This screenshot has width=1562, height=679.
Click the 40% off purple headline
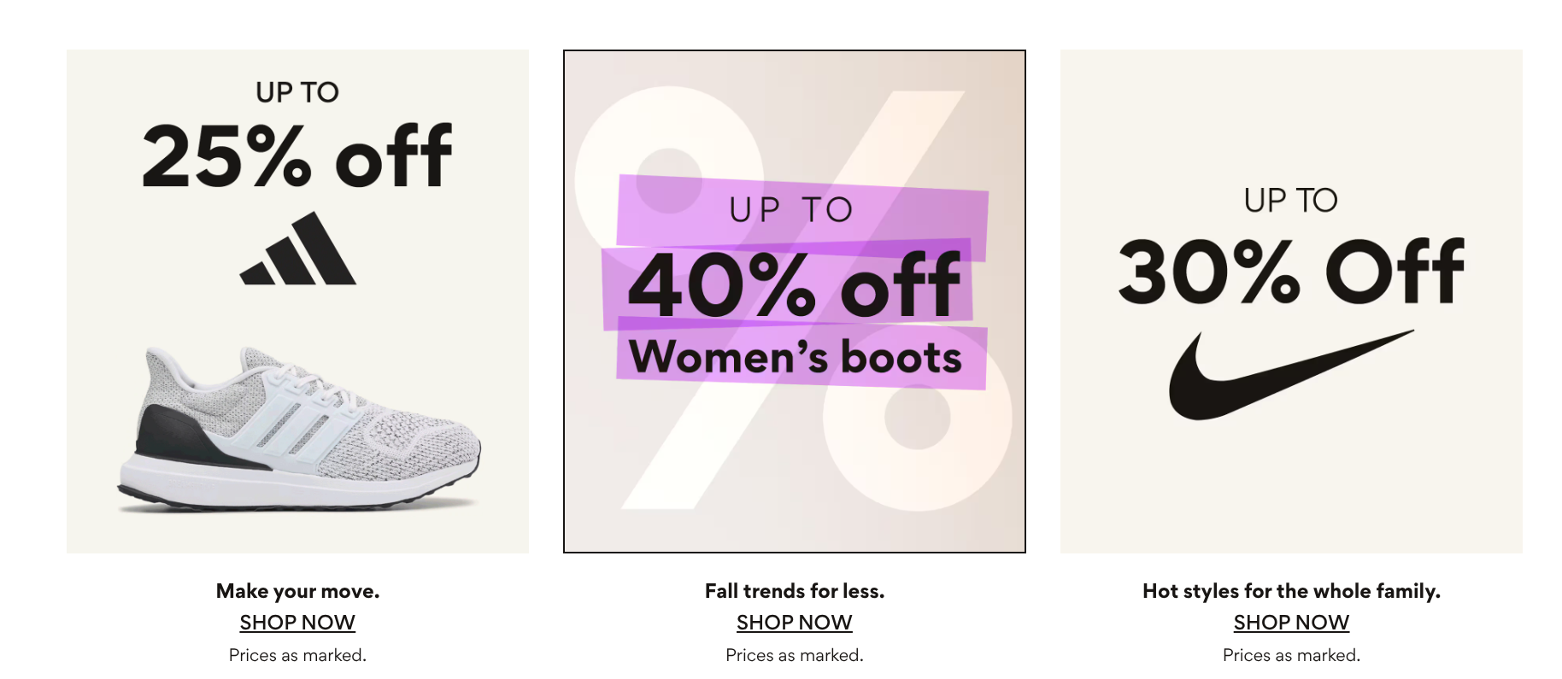coord(795,285)
